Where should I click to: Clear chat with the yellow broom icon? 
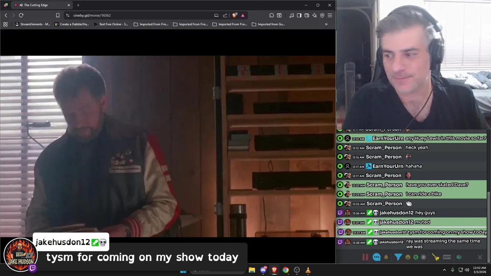point(435,257)
